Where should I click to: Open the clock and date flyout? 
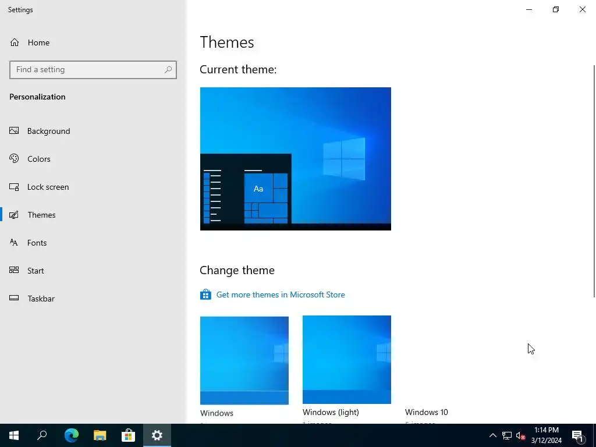(547, 435)
